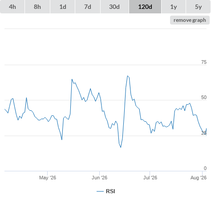Viewport: 211px width, 203px height.
Task: Click the Aug '26 axis label
Action: (199, 178)
